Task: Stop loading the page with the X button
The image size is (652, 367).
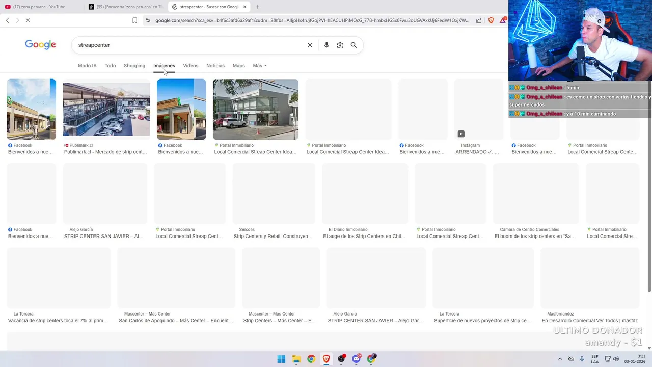Action: [x=28, y=20]
